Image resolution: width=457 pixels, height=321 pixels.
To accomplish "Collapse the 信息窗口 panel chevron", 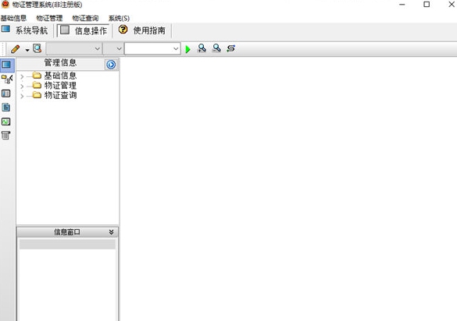I will pyautogui.click(x=111, y=231).
